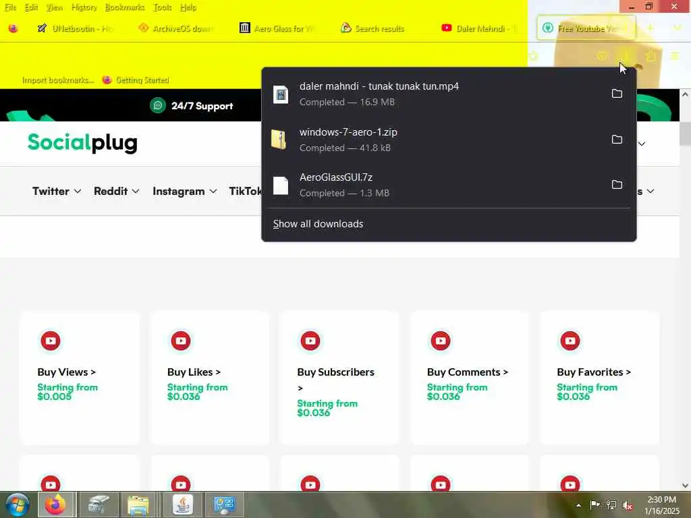Image resolution: width=691 pixels, height=518 pixels.
Task: Switch to the UNetbootin tab
Action: 76,28
